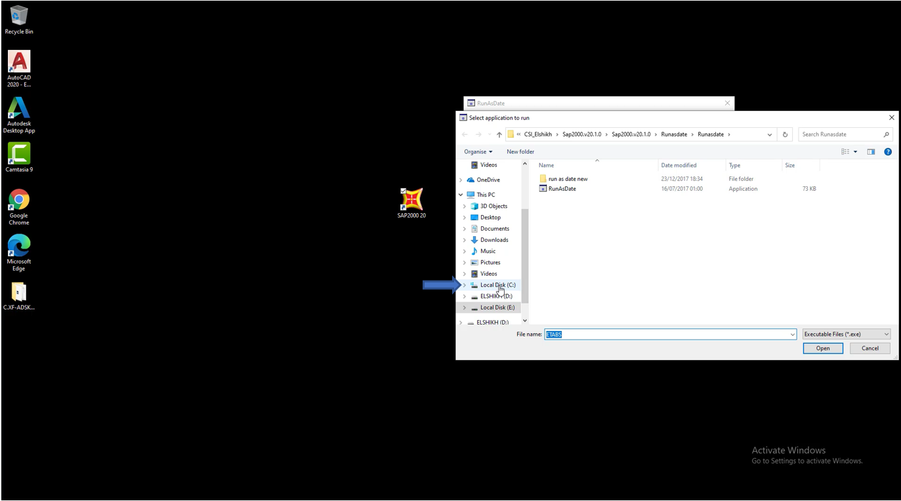Click the RunAsDate window title bar icon
The width and height of the screenshot is (901, 501).
(x=471, y=103)
